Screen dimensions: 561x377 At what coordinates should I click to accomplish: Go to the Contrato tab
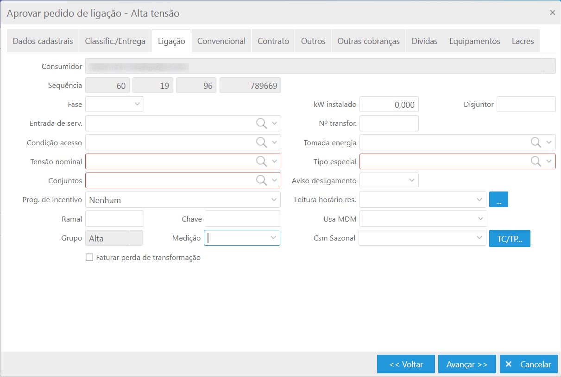(x=273, y=41)
